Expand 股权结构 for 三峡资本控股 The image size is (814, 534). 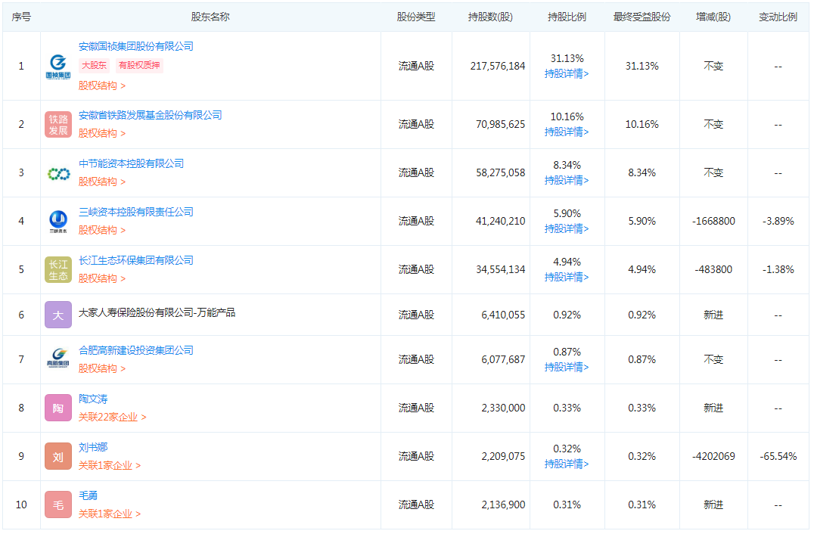coord(101,230)
